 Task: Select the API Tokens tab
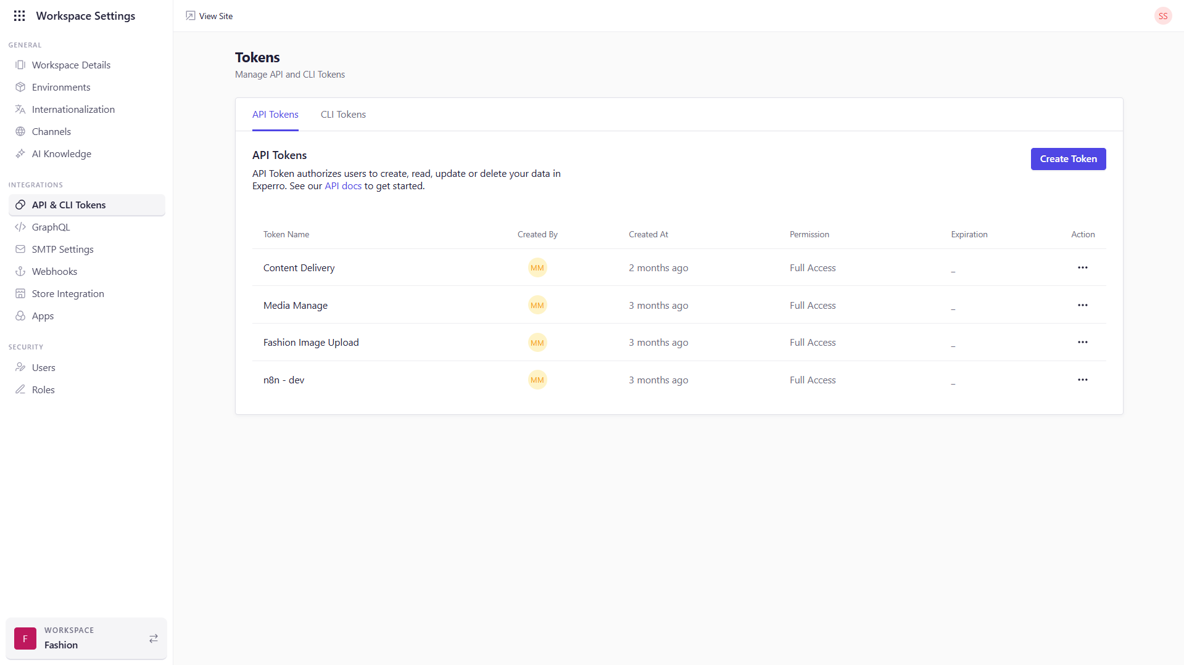coord(275,114)
